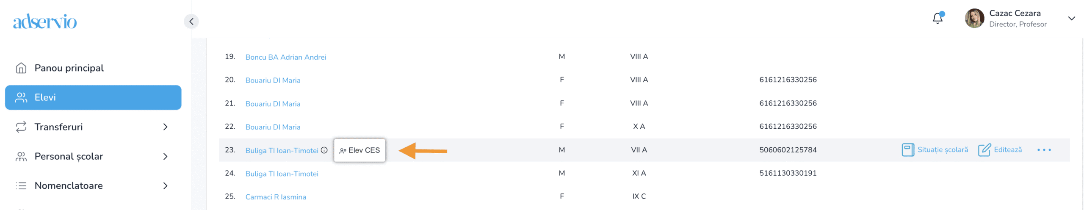Open Bouariu DI Maria in row 22
The width and height of the screenshot is (1084, 210).
tap(273, 127)
